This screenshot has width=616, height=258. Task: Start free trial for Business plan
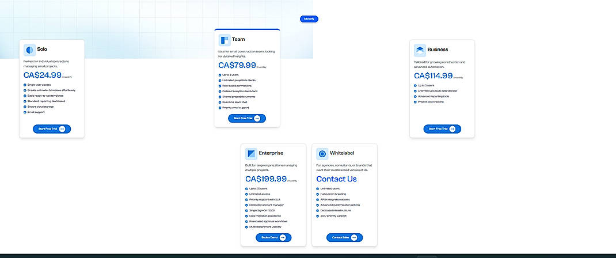point(442,129)
